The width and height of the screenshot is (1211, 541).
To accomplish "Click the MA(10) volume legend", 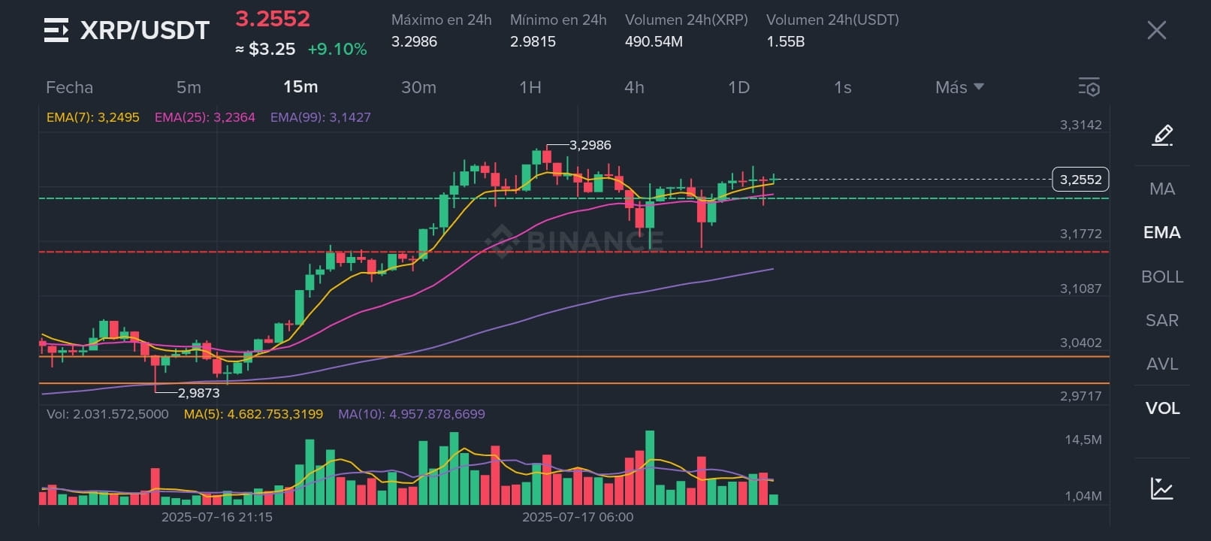I will point(412,414).
